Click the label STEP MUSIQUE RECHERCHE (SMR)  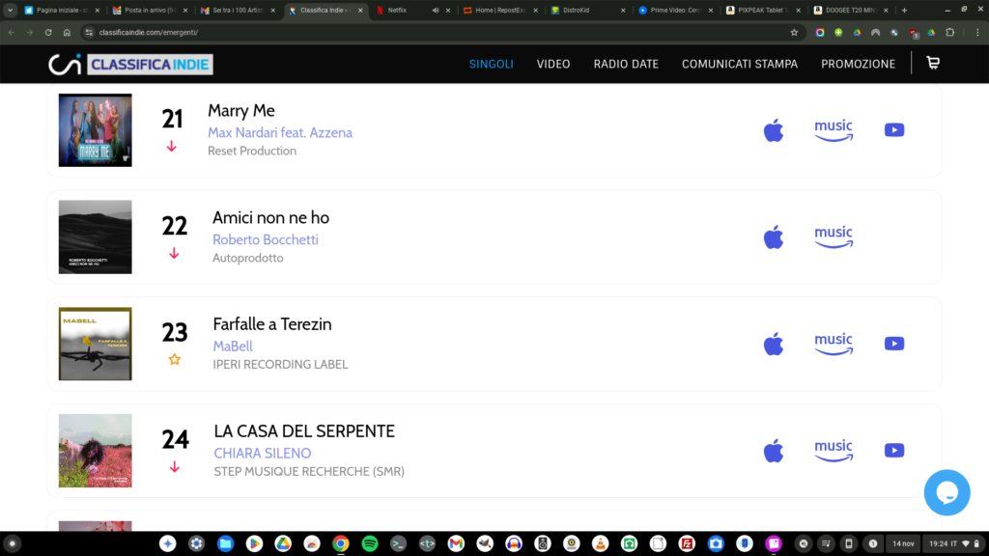click(309, 471)
